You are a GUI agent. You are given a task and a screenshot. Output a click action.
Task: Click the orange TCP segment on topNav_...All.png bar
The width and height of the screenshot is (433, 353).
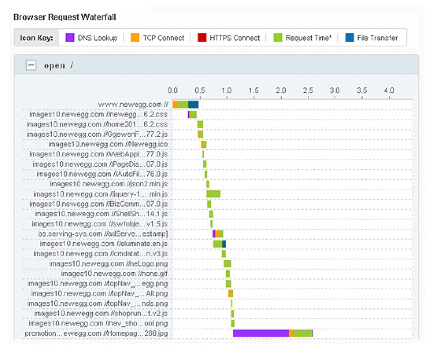pos(229,293)
